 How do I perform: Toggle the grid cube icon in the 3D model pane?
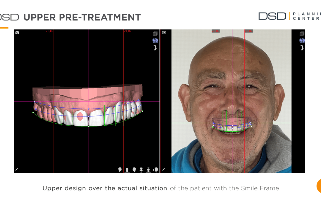pos(155,34)
